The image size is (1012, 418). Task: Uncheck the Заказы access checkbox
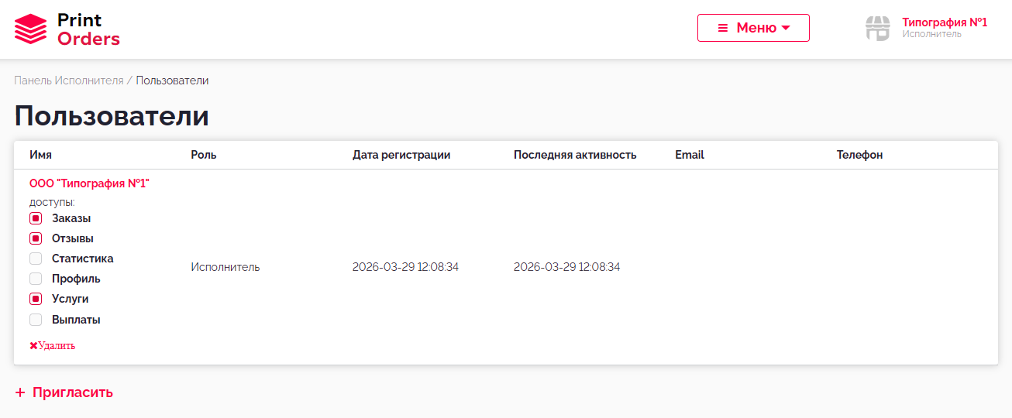click(x=36, y=218)
